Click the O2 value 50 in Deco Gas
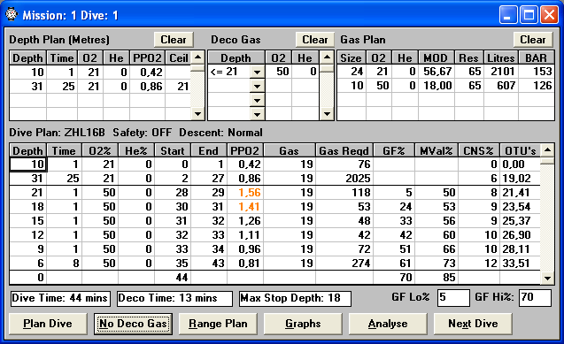564x344 pixels. point(278,72)
